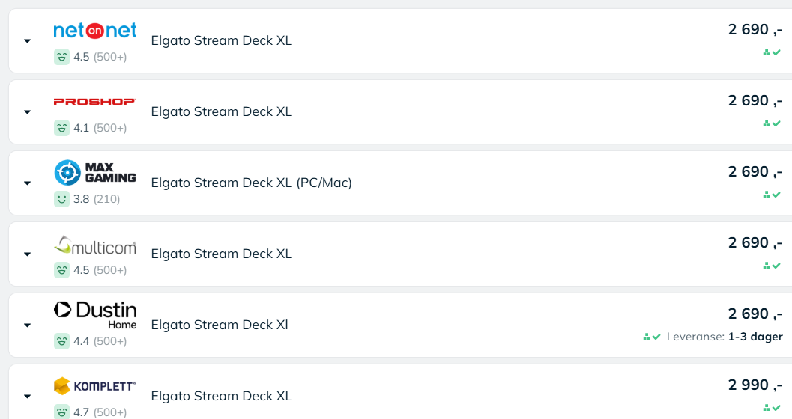The width and height of the screenshot is (792, 419).
Task: Expand the Dustin Home offer row
Action: click(x=27, y=325)
